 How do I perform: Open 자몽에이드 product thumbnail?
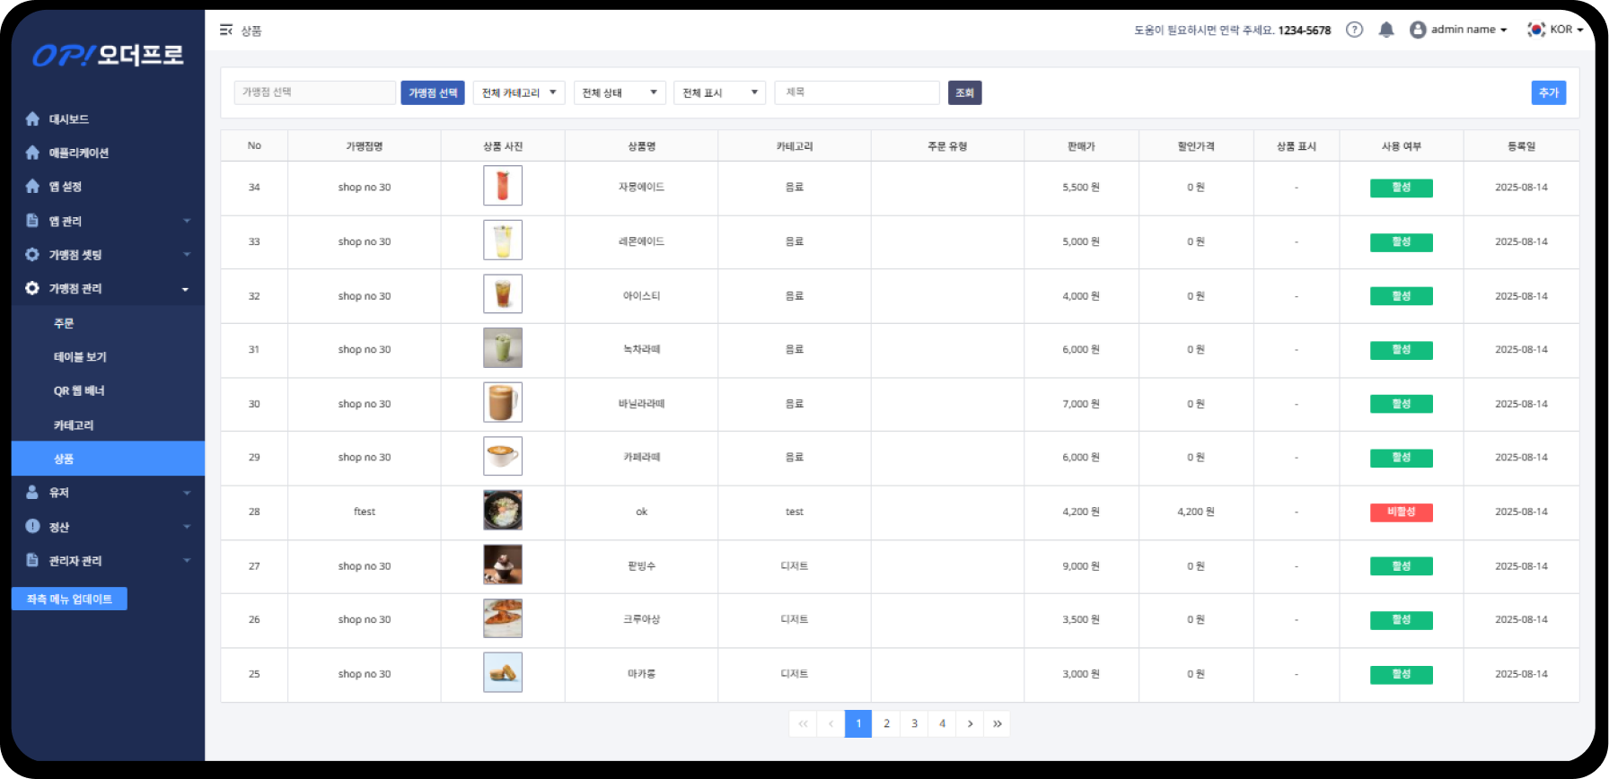503,186
